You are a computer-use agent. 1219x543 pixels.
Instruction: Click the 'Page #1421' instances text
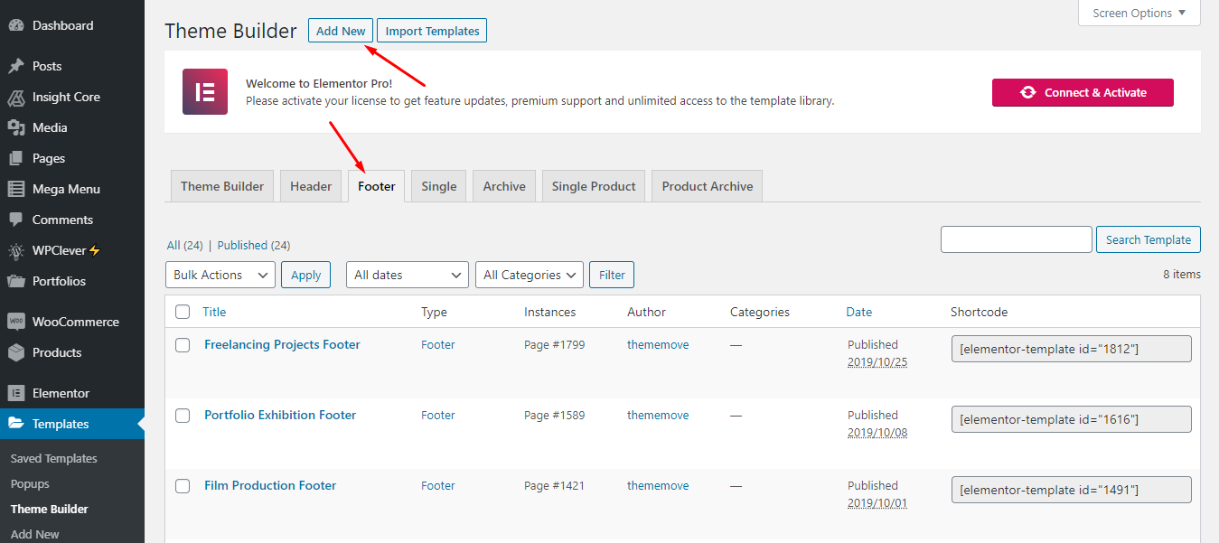point(554,485)
